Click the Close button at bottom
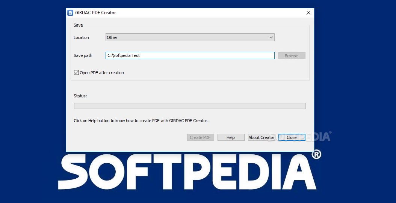396x203 pixels. pos(292,137)
